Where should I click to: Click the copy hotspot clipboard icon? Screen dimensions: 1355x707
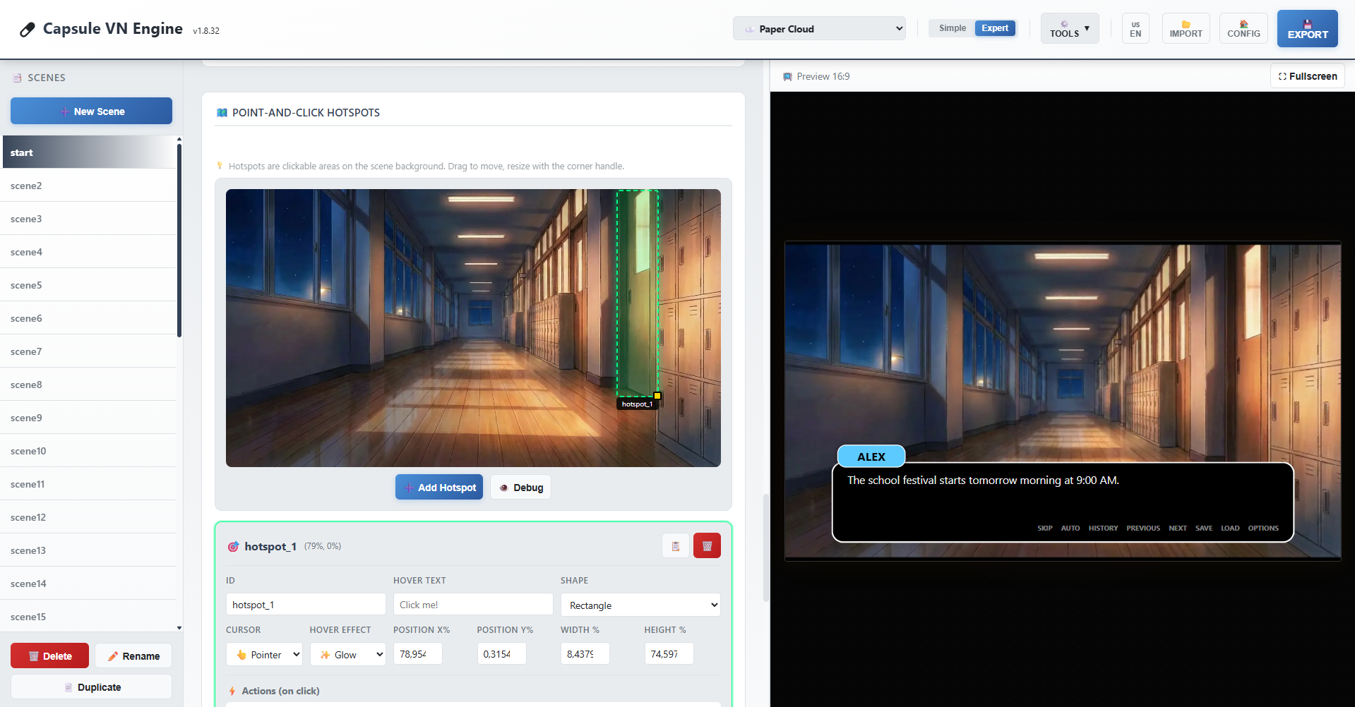pyautogui.click(x=675, y=545)
